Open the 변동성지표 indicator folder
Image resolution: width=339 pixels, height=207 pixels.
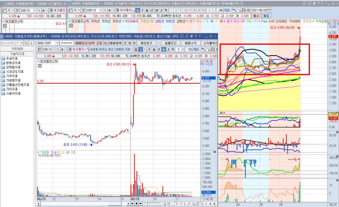(11, 63)
